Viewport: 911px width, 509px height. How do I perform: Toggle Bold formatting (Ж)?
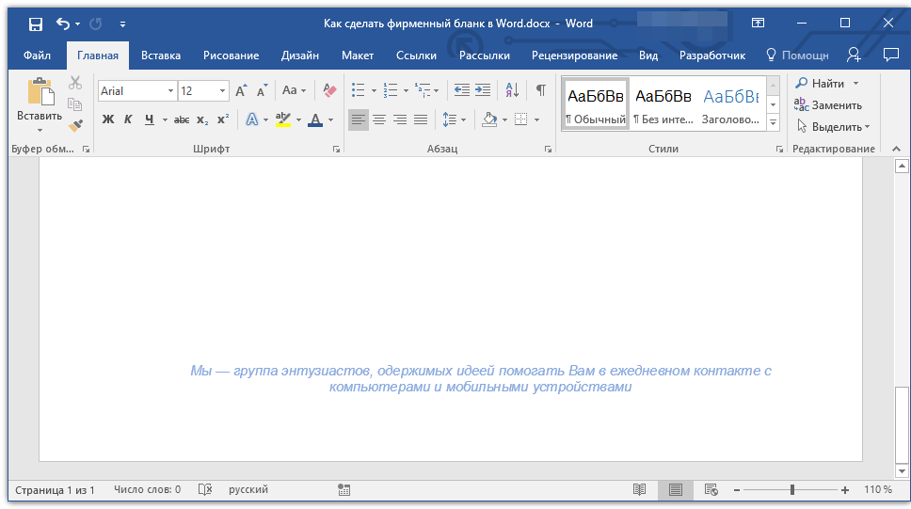point(107,119)
